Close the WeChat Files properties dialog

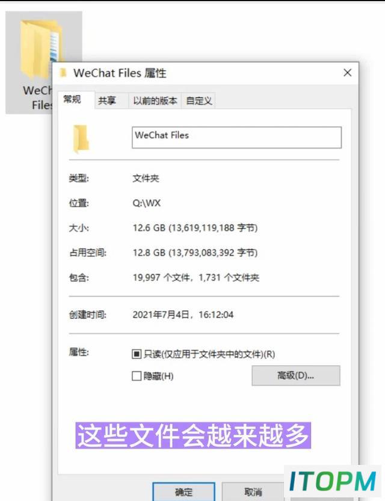click(347, 73)
